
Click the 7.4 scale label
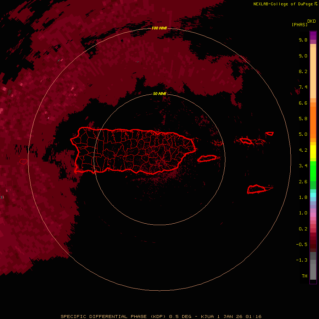303,87
